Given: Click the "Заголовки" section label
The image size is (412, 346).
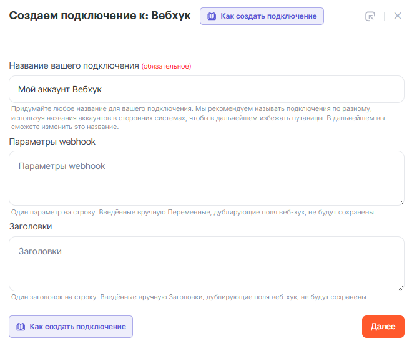Looking at the screenshot, I should click(31, 227).
